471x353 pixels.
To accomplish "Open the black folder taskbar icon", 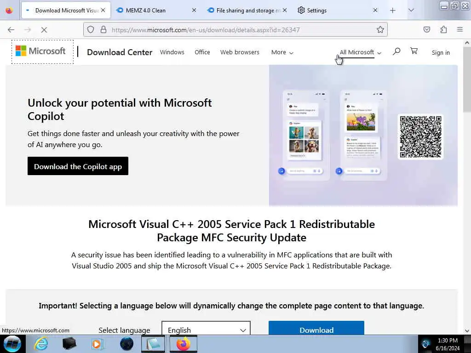I will tap(69, 344).
